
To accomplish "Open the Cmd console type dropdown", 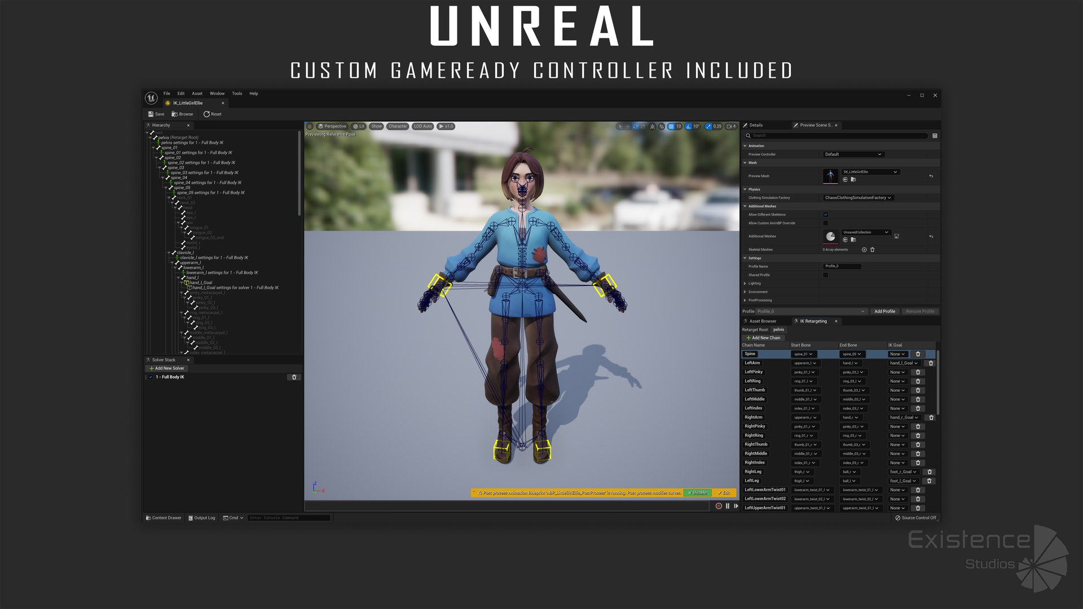I will click(x=233, y=518).
